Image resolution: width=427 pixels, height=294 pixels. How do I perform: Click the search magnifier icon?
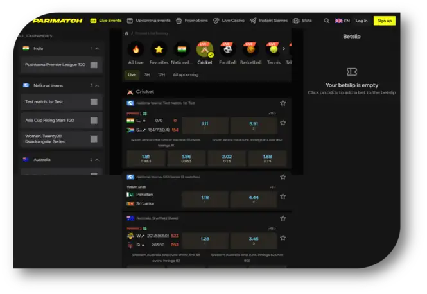(327, 21)
